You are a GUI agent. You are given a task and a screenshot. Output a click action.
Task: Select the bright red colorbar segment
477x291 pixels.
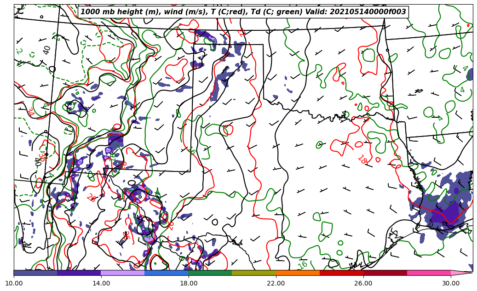pyautogui.click(x=341, y=273)
